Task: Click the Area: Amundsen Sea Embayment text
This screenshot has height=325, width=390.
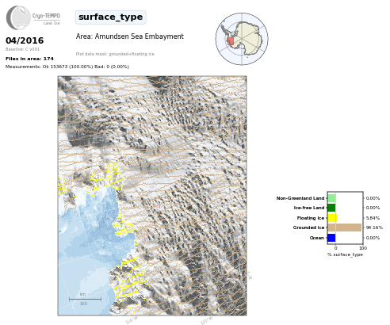Action: pos(130,36)
